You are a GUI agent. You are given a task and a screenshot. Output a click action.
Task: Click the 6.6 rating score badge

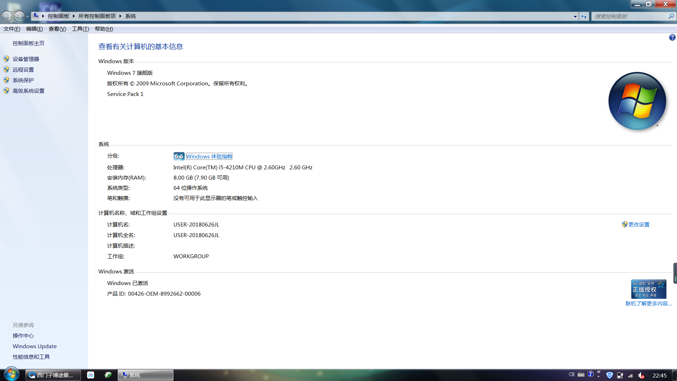click(x=179, y=156)
